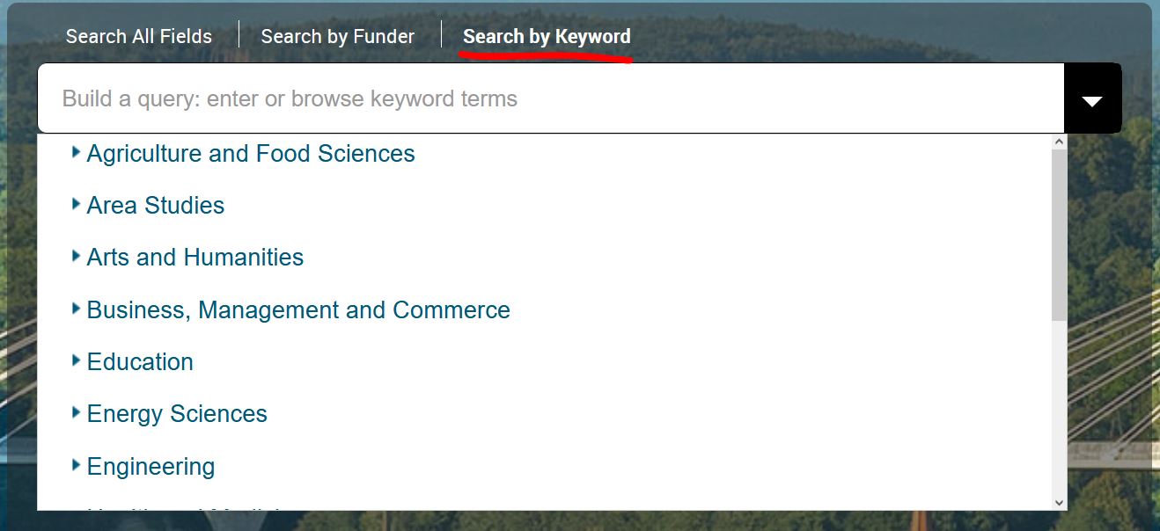Switch to Search All Fields tab

point(139,36)
